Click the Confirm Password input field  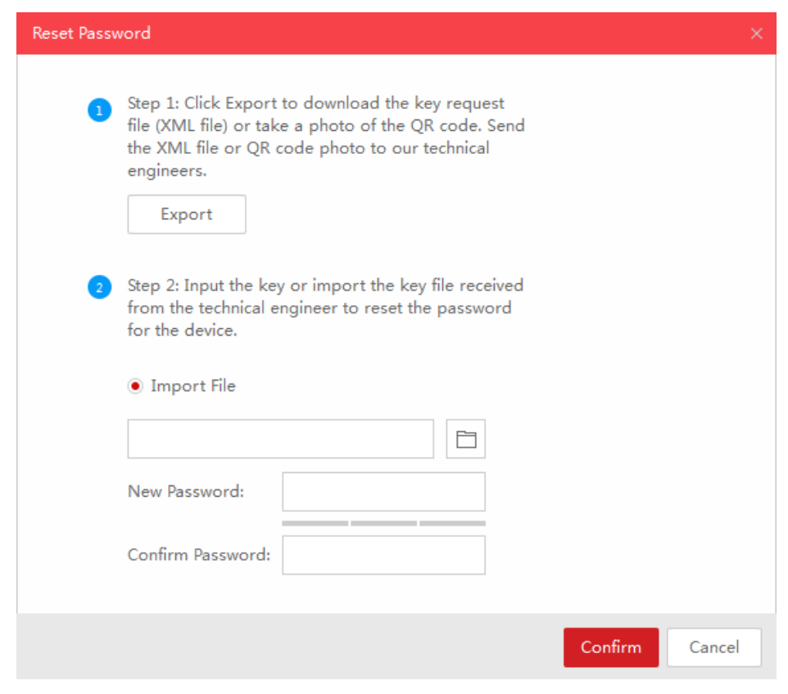point(383,555)
